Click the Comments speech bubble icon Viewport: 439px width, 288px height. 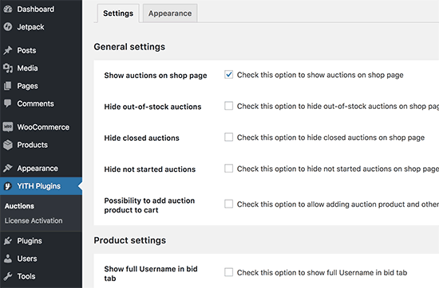pos(8,103)
